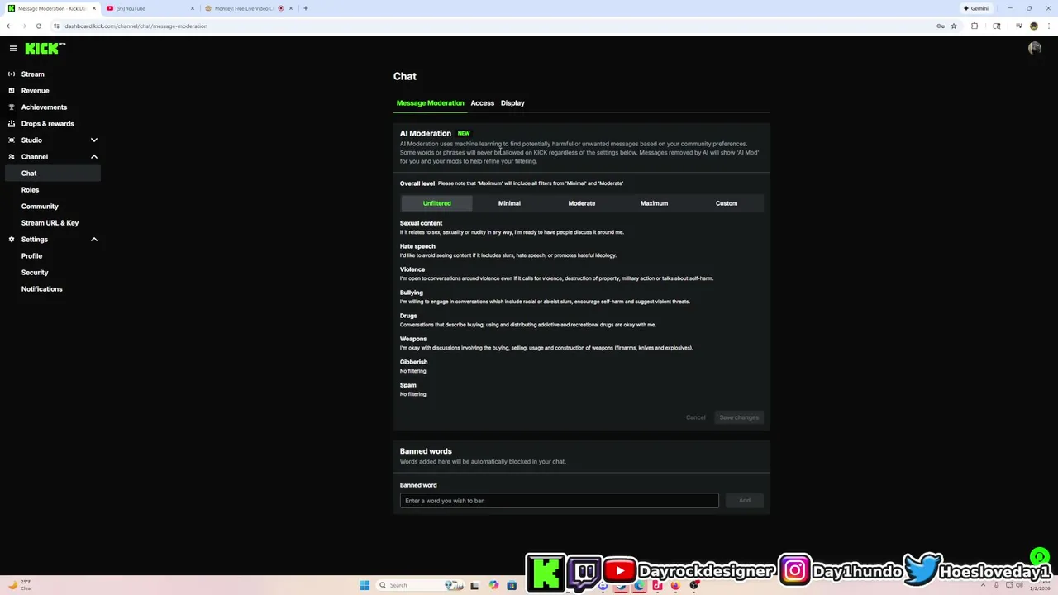The height and width of the screenshot is (595, 1058).
Task: Expand the Studio section chevron
Action: coord(93,140)
